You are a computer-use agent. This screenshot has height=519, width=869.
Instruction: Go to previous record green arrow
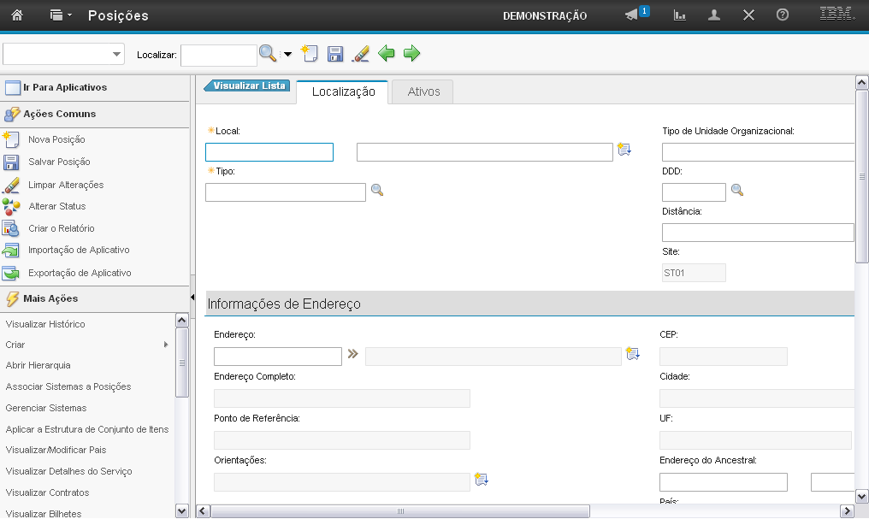[x=387, y=54]
